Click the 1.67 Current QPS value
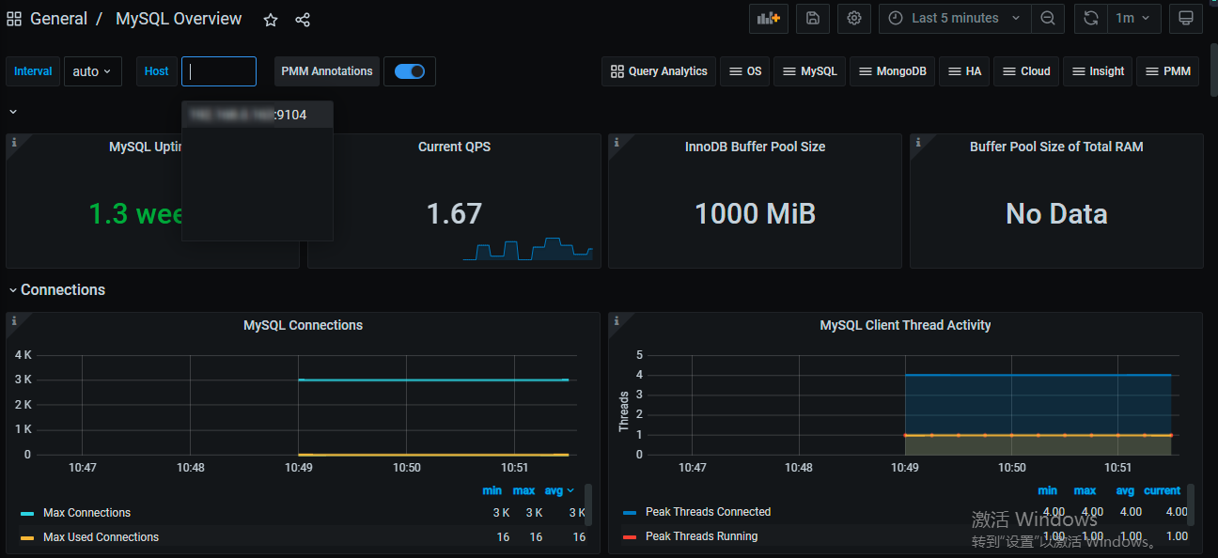 [454, 214]
